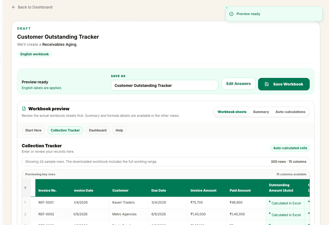Viewport: 329px width, 225px height.
Task: Click the 300 rows · 15 columns label
Action: pyautogui.click(x=288, y=162)
